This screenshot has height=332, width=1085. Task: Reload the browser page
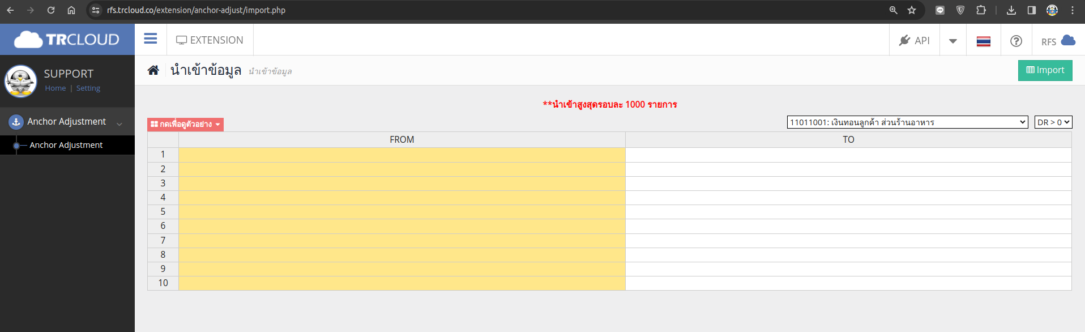[51, 10]
